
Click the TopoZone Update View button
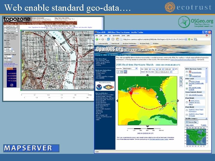(9, 51)
